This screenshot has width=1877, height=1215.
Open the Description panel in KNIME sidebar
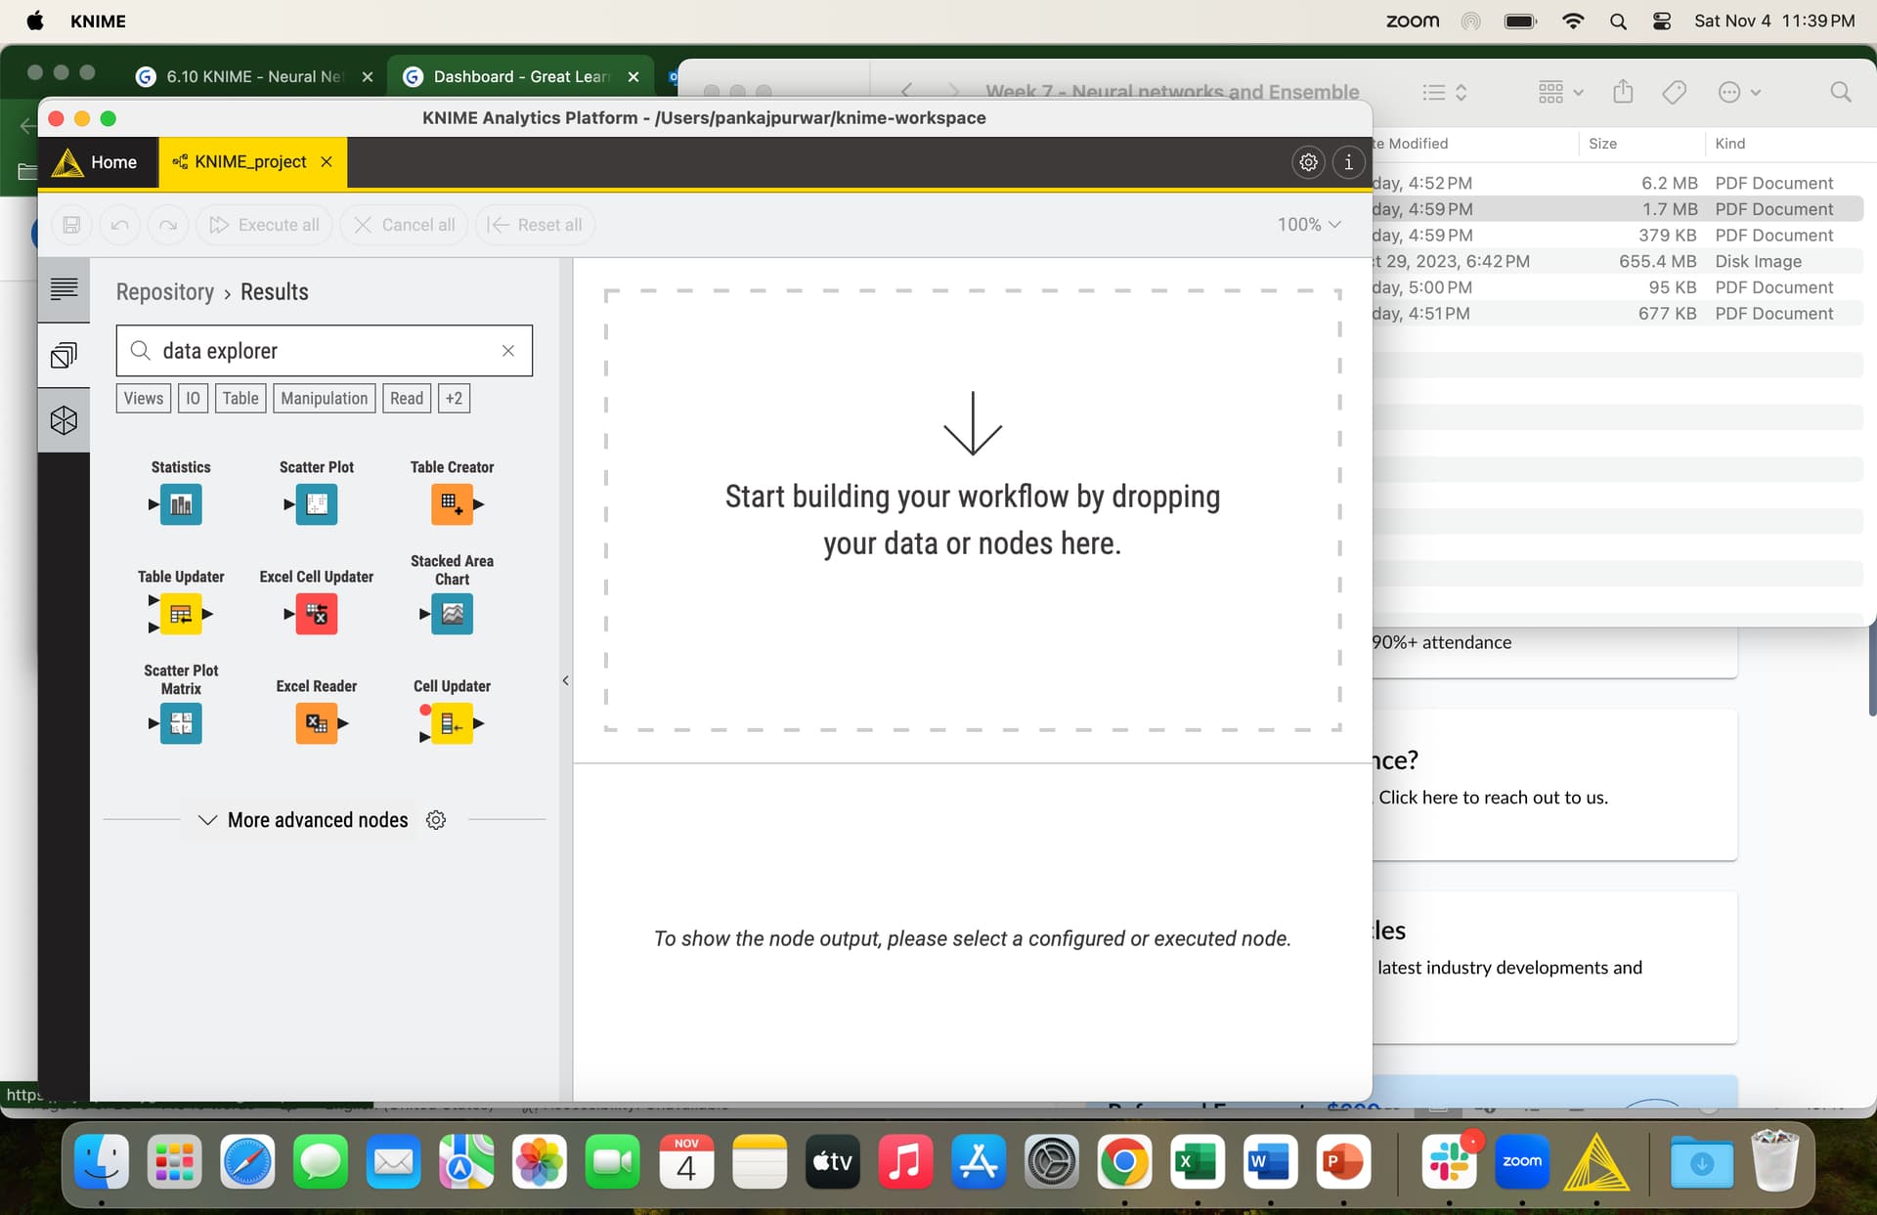click(x=64, y=289)
